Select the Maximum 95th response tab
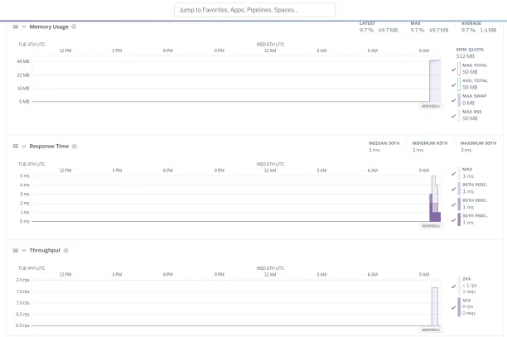The width and height of the screenshot is (507, 337). point(478,147)
